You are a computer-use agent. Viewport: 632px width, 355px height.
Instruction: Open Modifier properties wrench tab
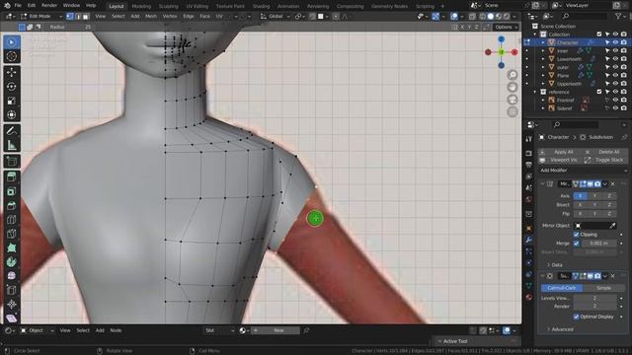coord(529,240)
